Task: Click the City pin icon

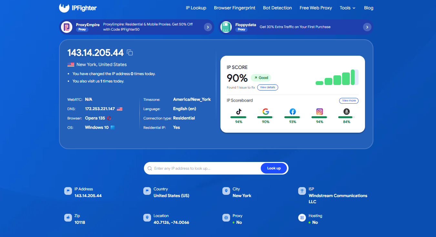Action: [226, 191]
